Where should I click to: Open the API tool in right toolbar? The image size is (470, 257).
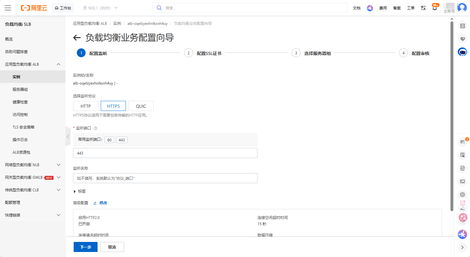click(x=462, y=142)
